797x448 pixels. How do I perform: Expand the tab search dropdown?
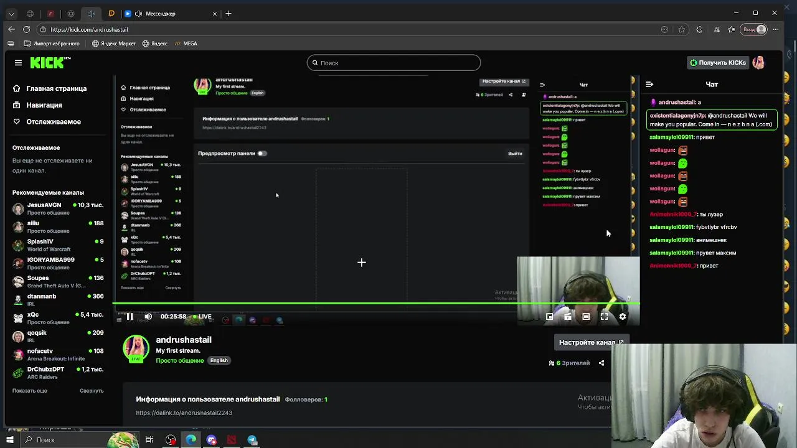(x=11, y=13)
